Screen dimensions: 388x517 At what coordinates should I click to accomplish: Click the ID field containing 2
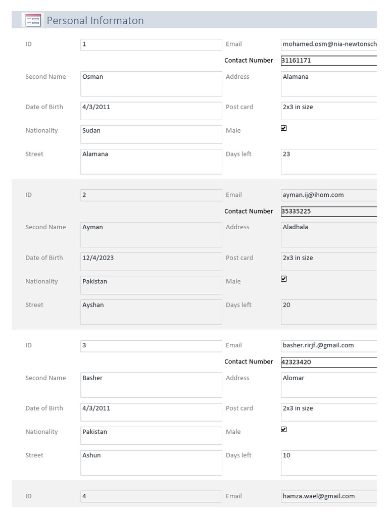[x=151, y=195]
